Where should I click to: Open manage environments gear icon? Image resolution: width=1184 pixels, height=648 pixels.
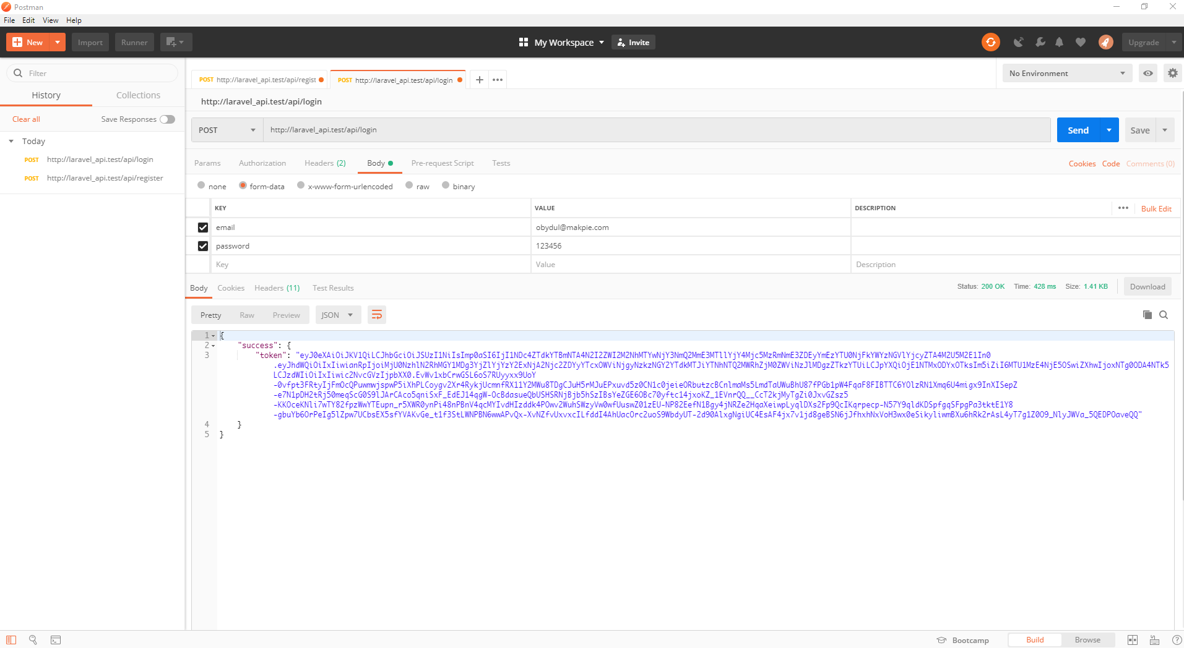coord(1172,73)
